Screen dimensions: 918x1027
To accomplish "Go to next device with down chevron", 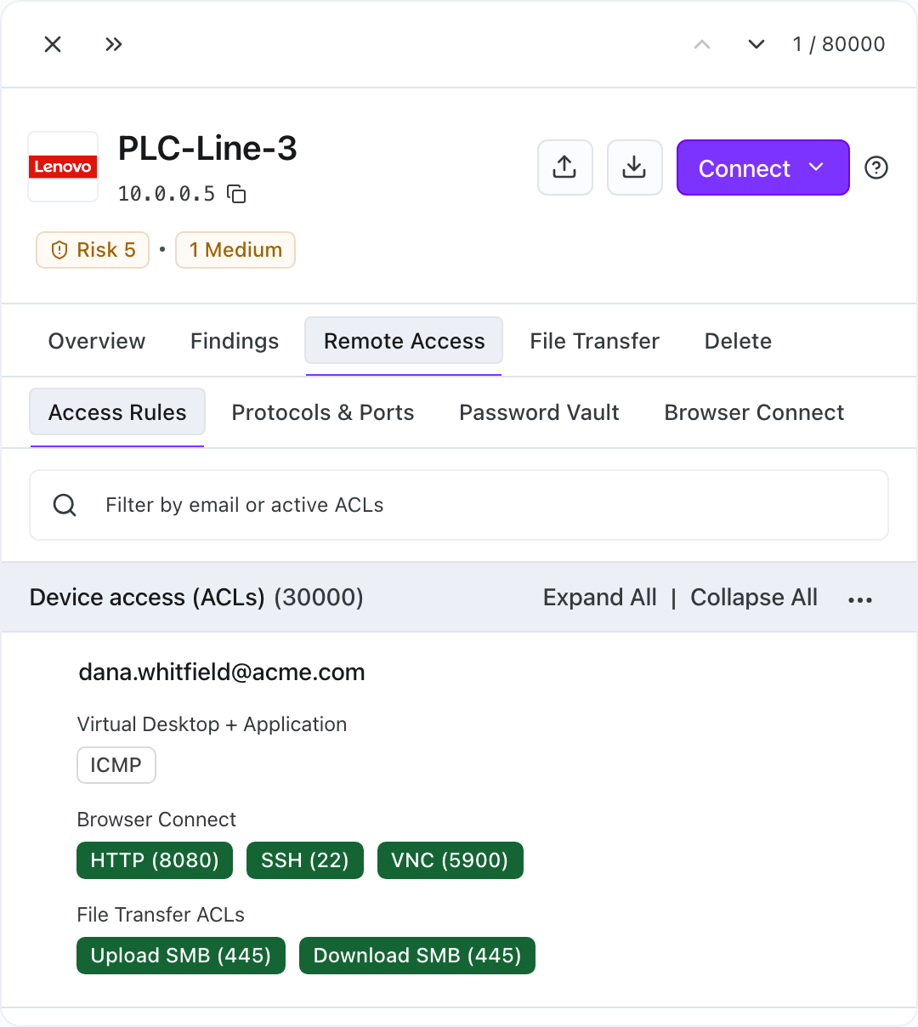I will pyautogui.click(x=756, y=44).
